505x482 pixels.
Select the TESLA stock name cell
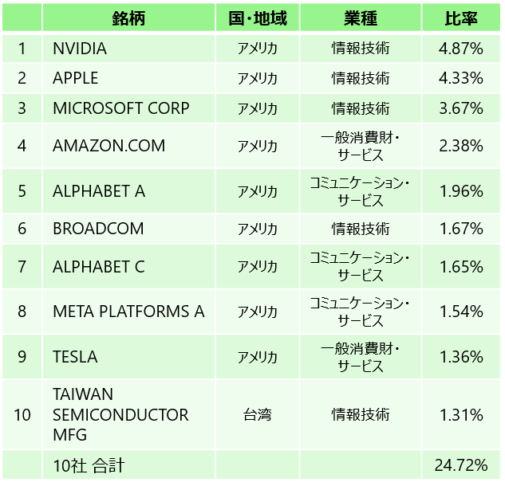(x=75, y=356)
